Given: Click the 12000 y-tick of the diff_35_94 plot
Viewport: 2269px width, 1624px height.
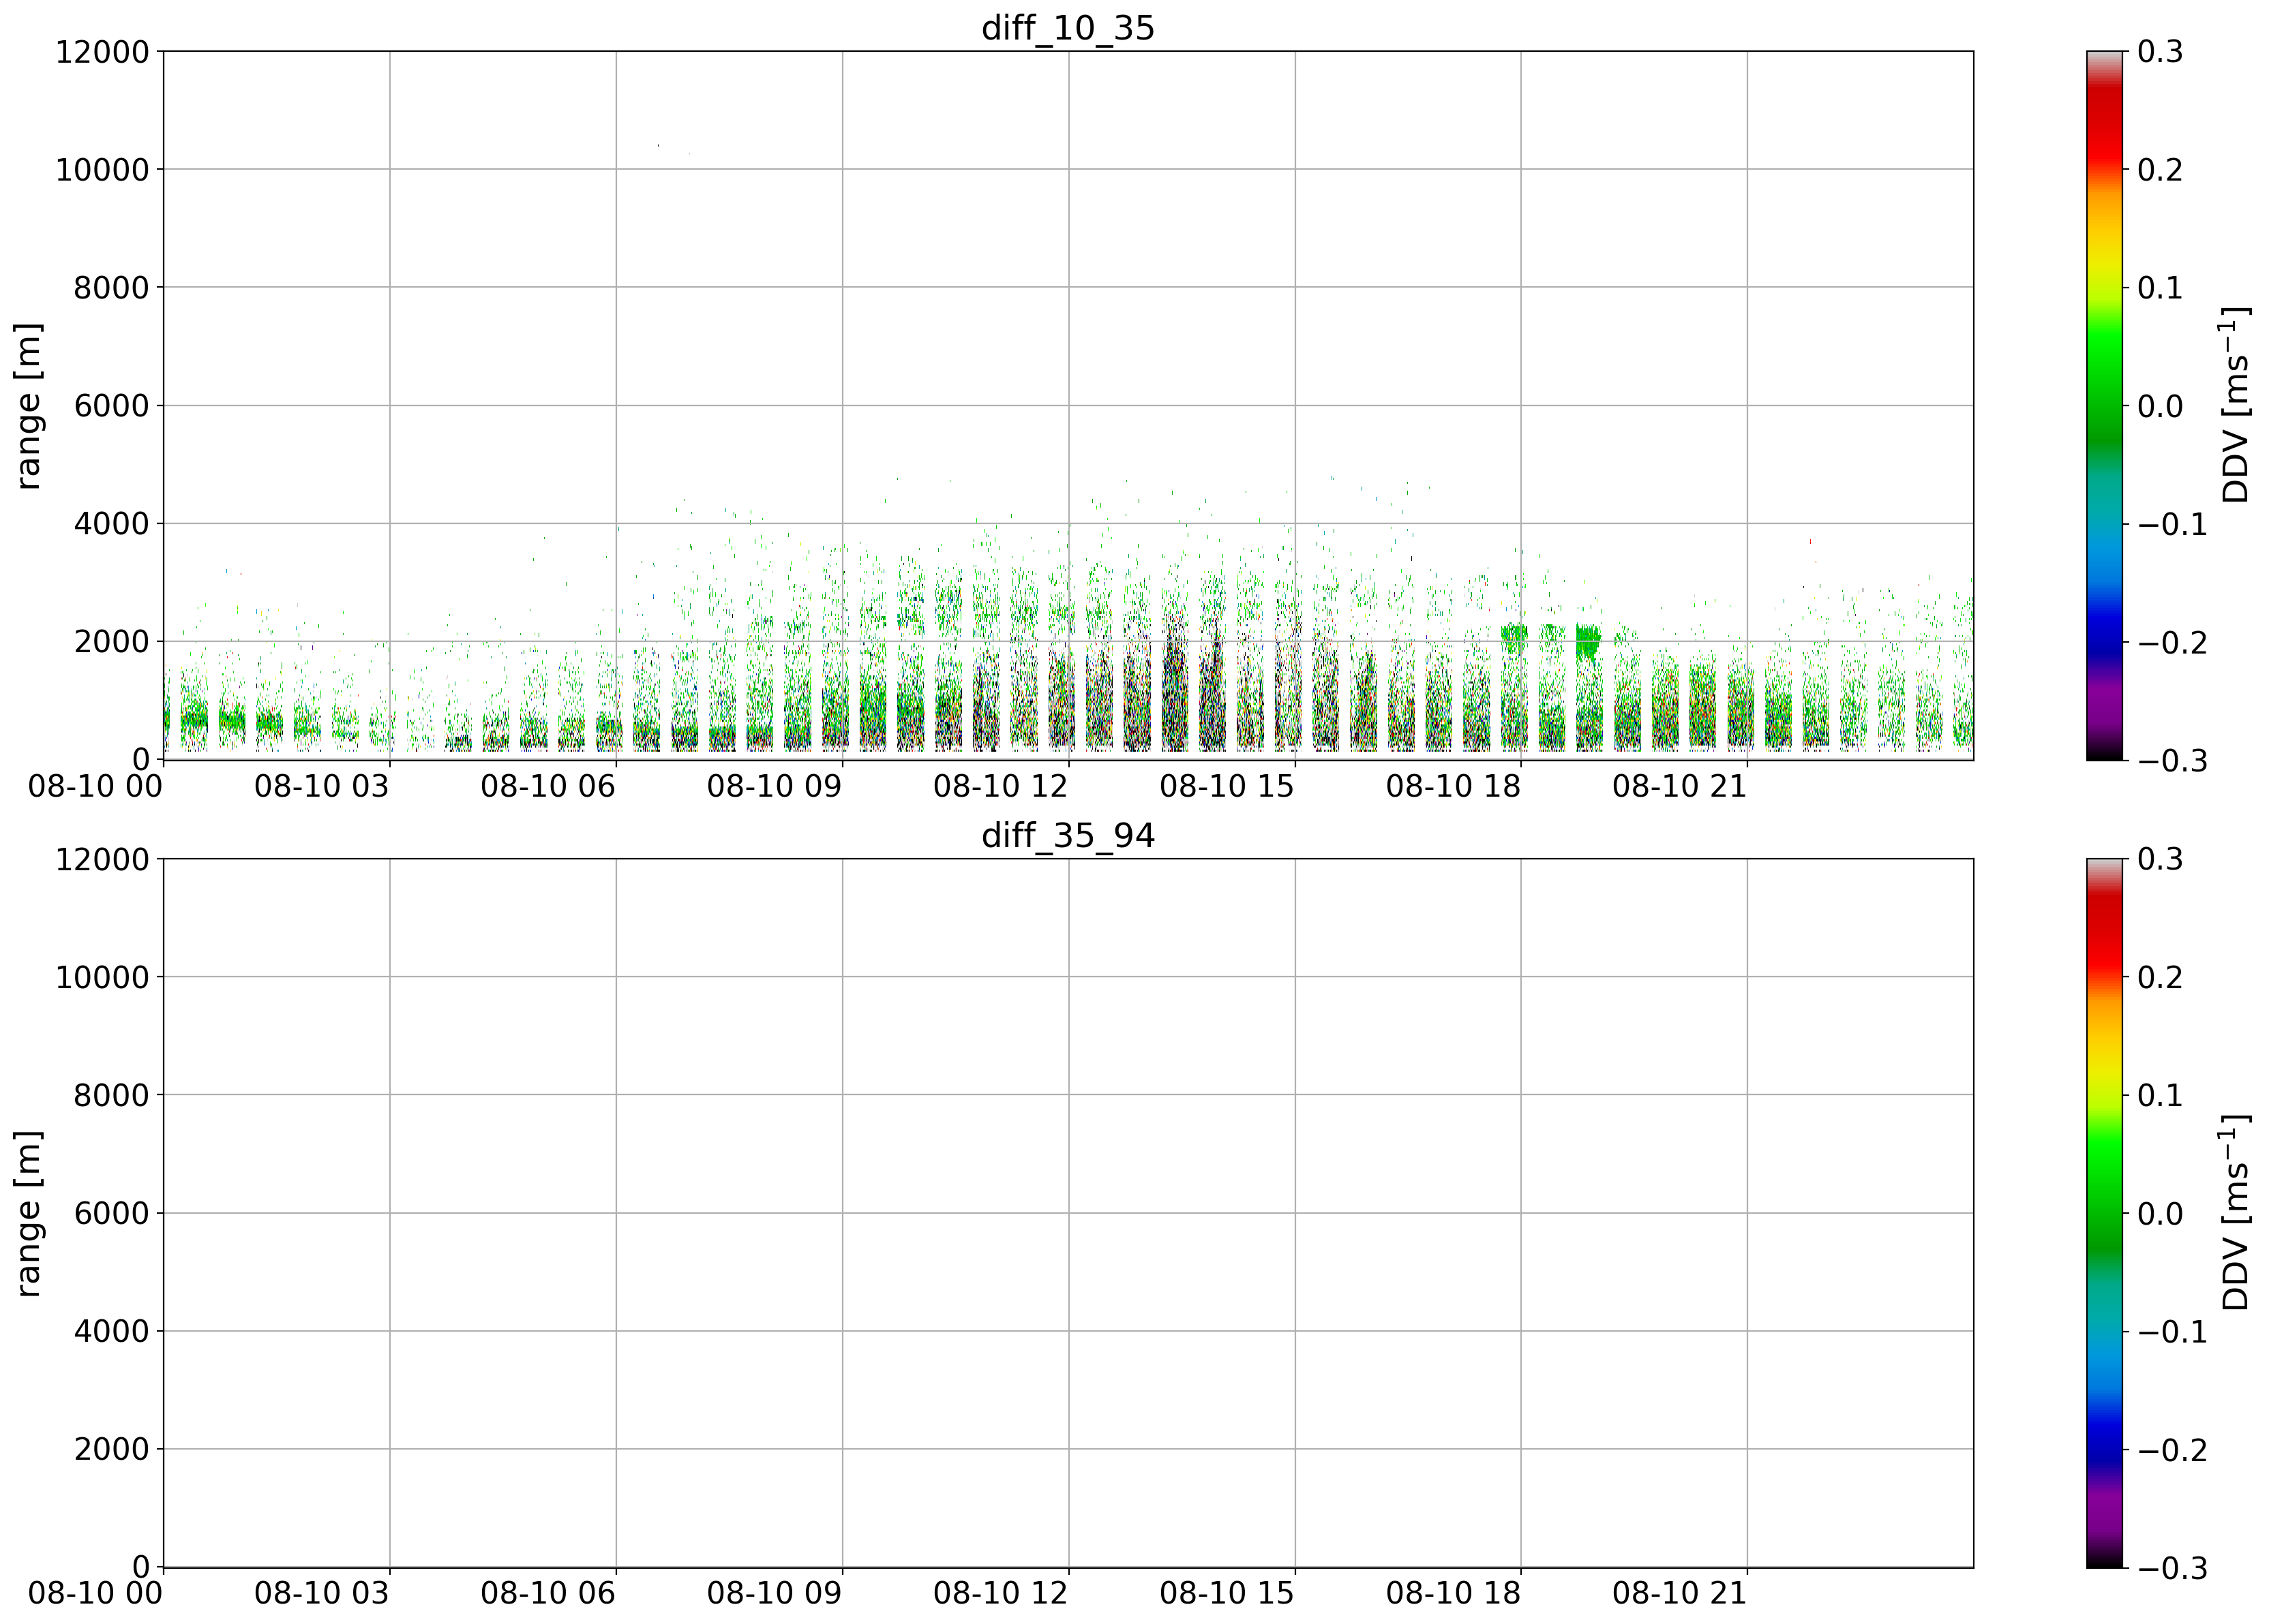Looking at the screenshot, I should point(102,859).
